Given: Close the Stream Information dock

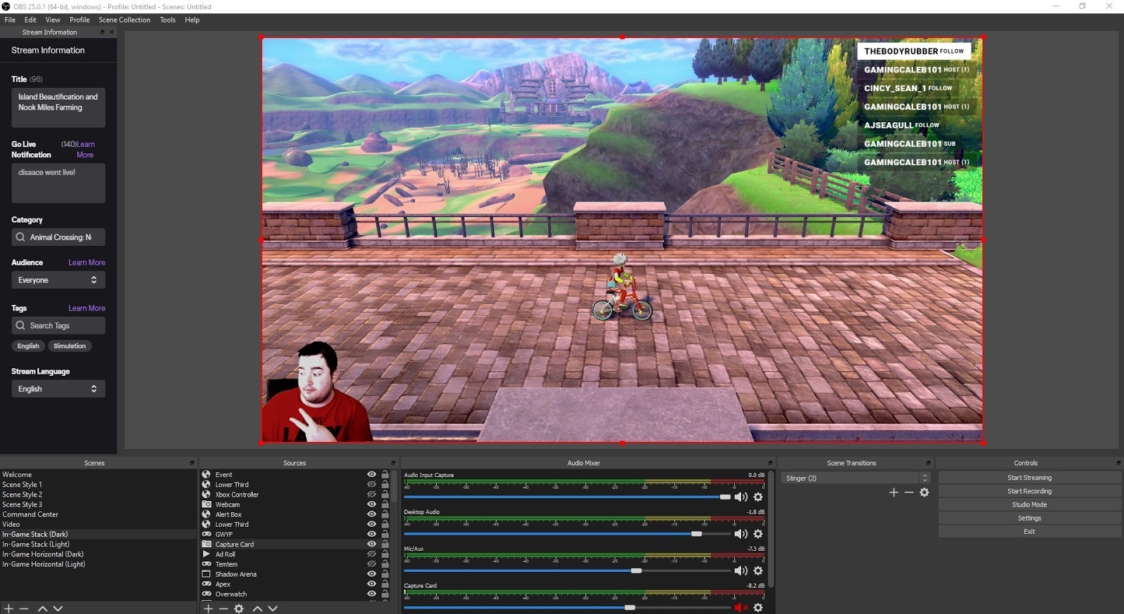Looking at the screenshot, I should tap(112, 32).
